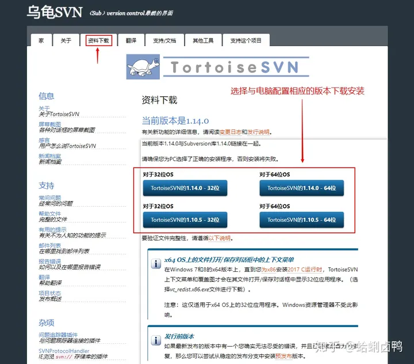Open sidebar 项目状态 link

click(49, 293)
